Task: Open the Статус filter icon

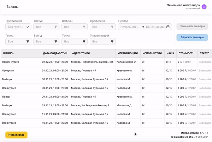Action: click(x=56, y=27)
